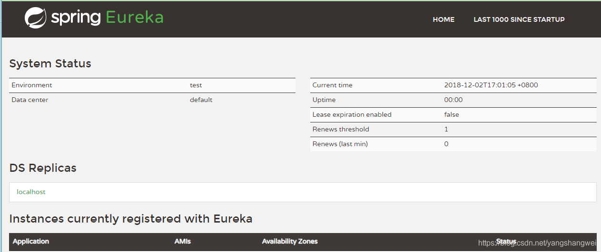Click the Renews (last min) label
The height and width of the screenshot is (252, 601).
point(340,144)
